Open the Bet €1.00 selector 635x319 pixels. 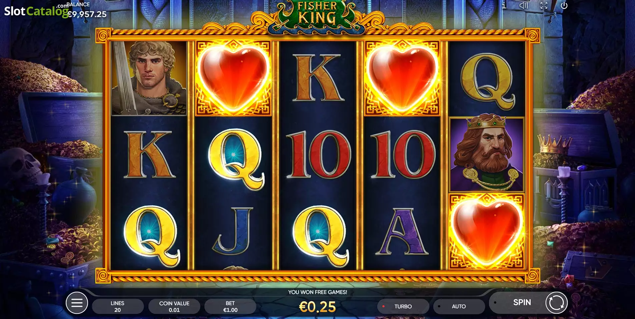tap(230, 306)
